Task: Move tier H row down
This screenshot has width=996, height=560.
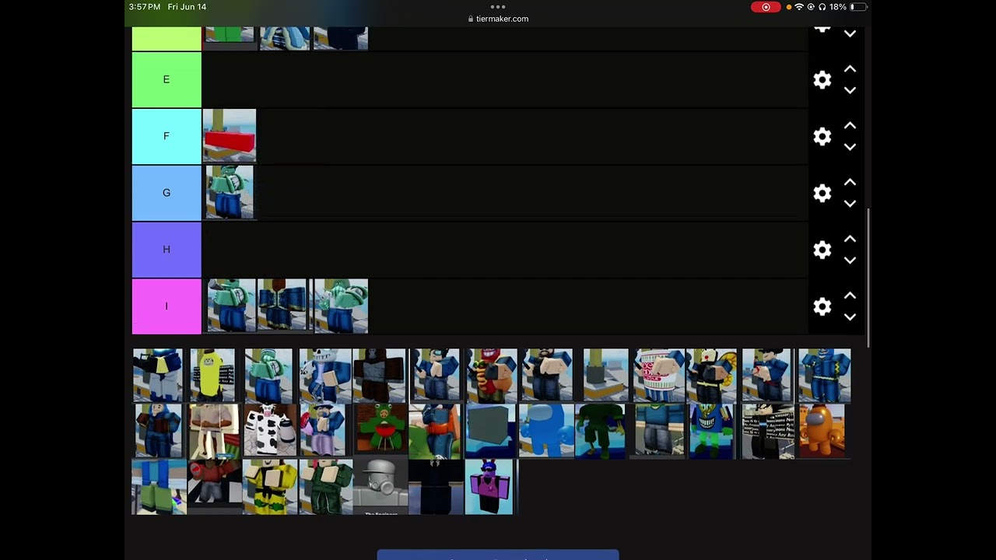Action: click(x=850, y=261)
